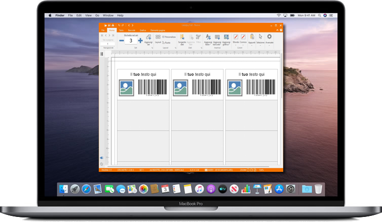The image size is (382, 222).
Task: Click the Spotlight search icon in menu bar
Action: [319, 15]
